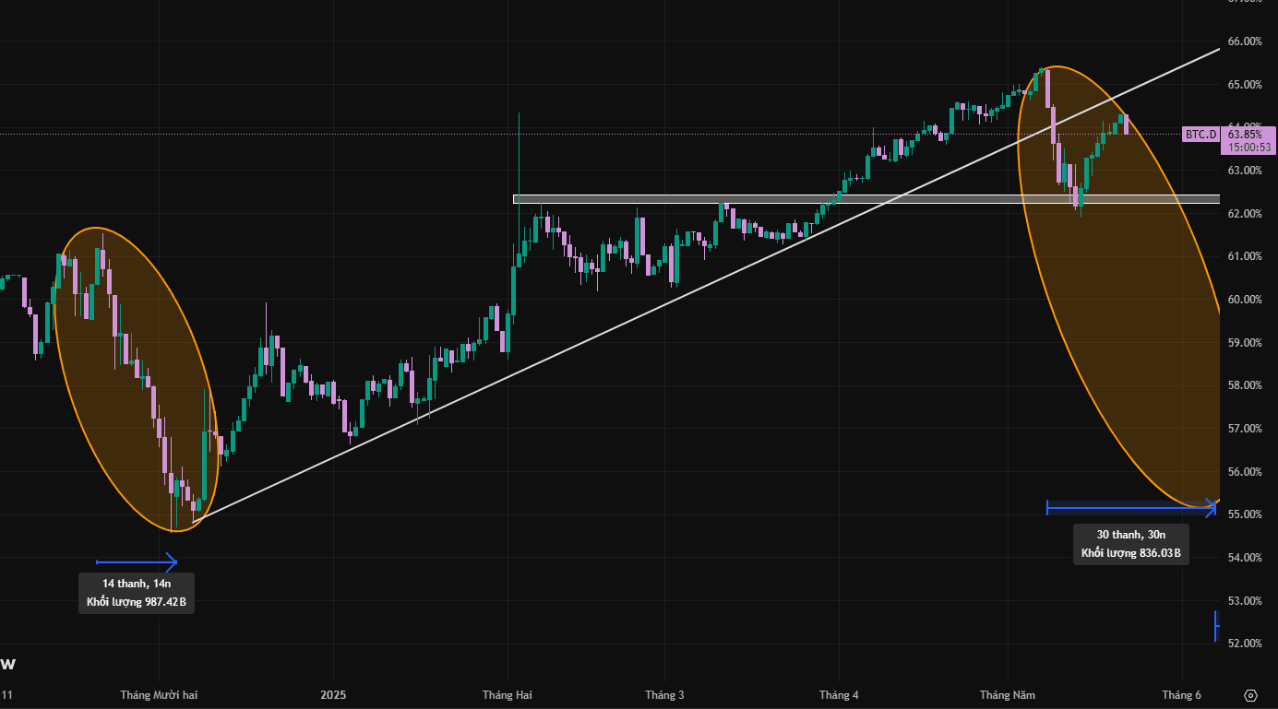Click the 61.00% price axis label
Image resolution: width=1278 pixels, height=709 pixels.
[1245, 256]
